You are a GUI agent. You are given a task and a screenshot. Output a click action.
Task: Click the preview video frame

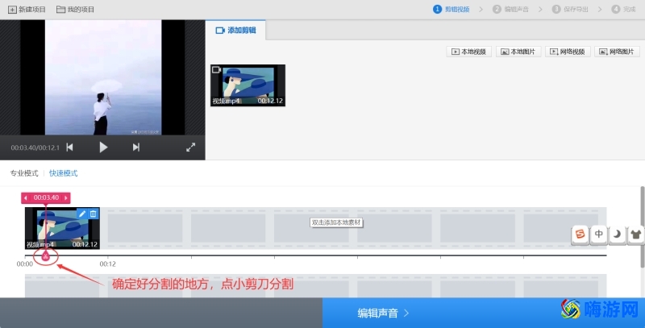coord(103,77)
